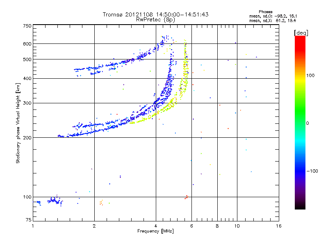Viewport: 328px width, 246px height.
Task: Click the y-axis tick label '750'
Action: click(27, 26)
